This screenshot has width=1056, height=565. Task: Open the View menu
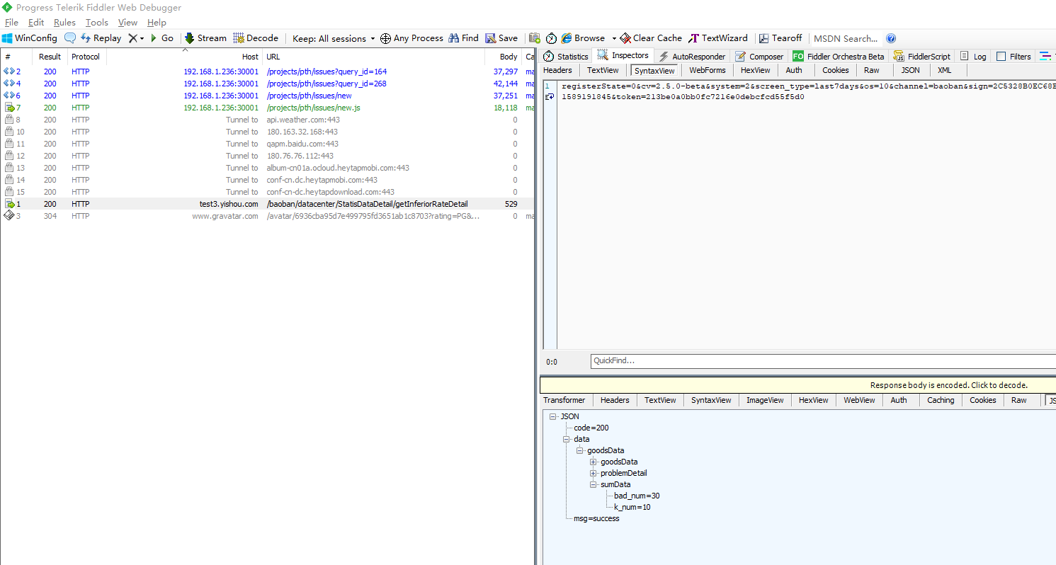coord(127,23)
